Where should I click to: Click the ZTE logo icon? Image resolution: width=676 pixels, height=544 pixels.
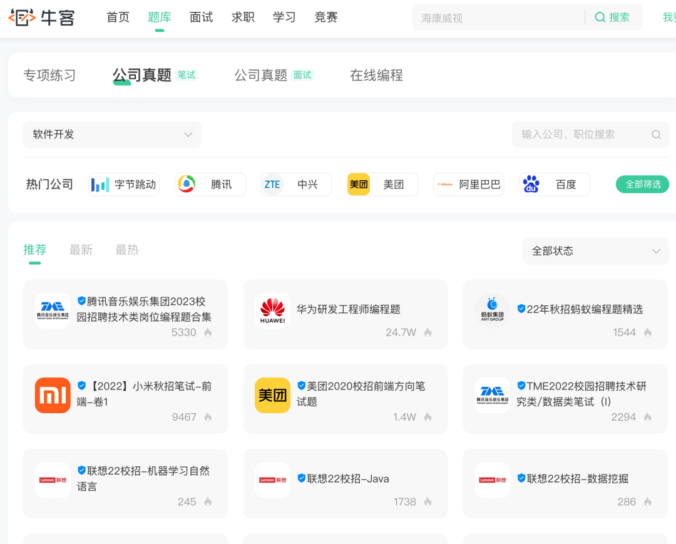[x=272, y=185]
